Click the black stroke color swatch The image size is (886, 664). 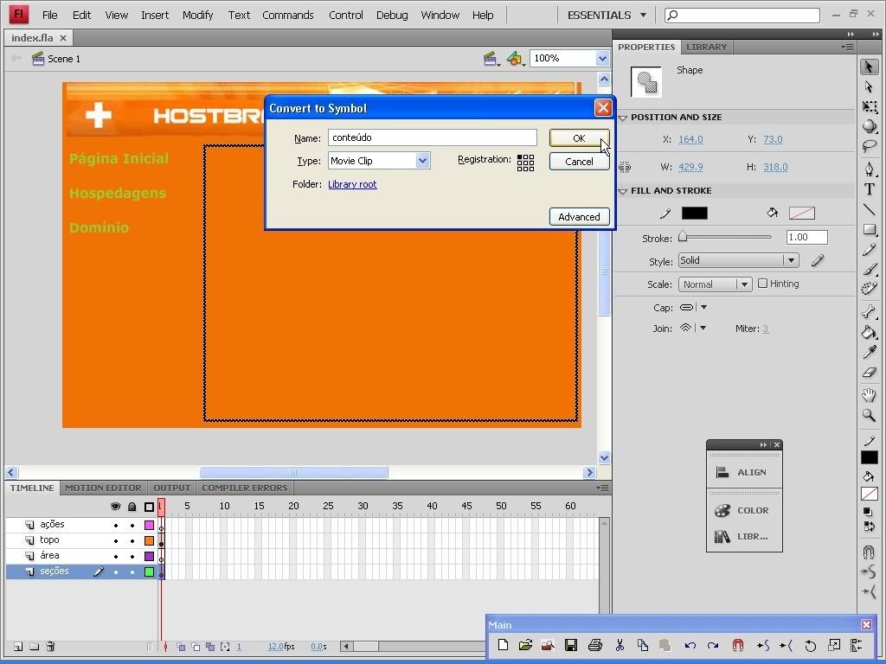click(694, 214)
